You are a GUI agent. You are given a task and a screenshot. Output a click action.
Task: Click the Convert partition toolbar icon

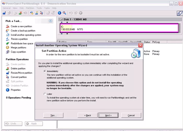pyautogui.click(x=41, y=13)
